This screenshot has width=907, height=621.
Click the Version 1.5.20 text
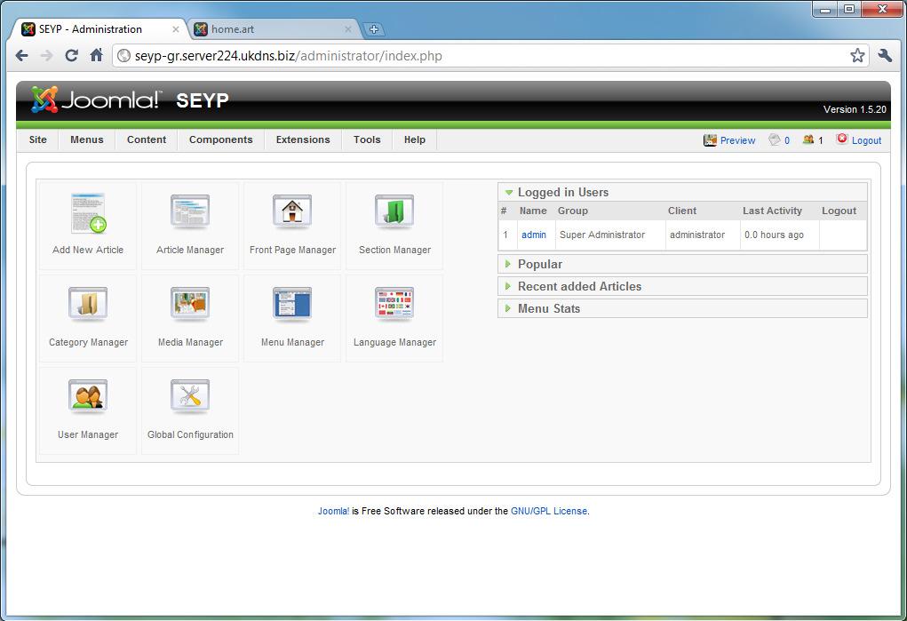(x=855, y=109)
